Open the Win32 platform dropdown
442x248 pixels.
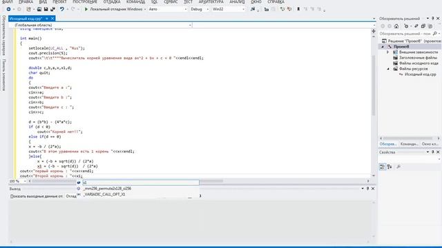[x=229, y=9]
